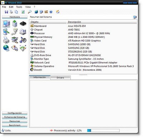Select the Hard Disk row for ST3320620AS

click(x=83, y=51)
